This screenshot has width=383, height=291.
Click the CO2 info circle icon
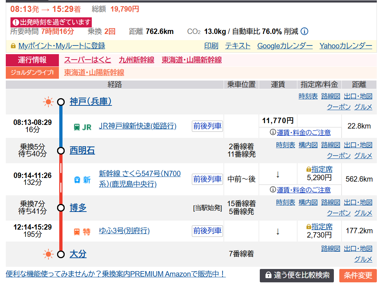(304, 31)
